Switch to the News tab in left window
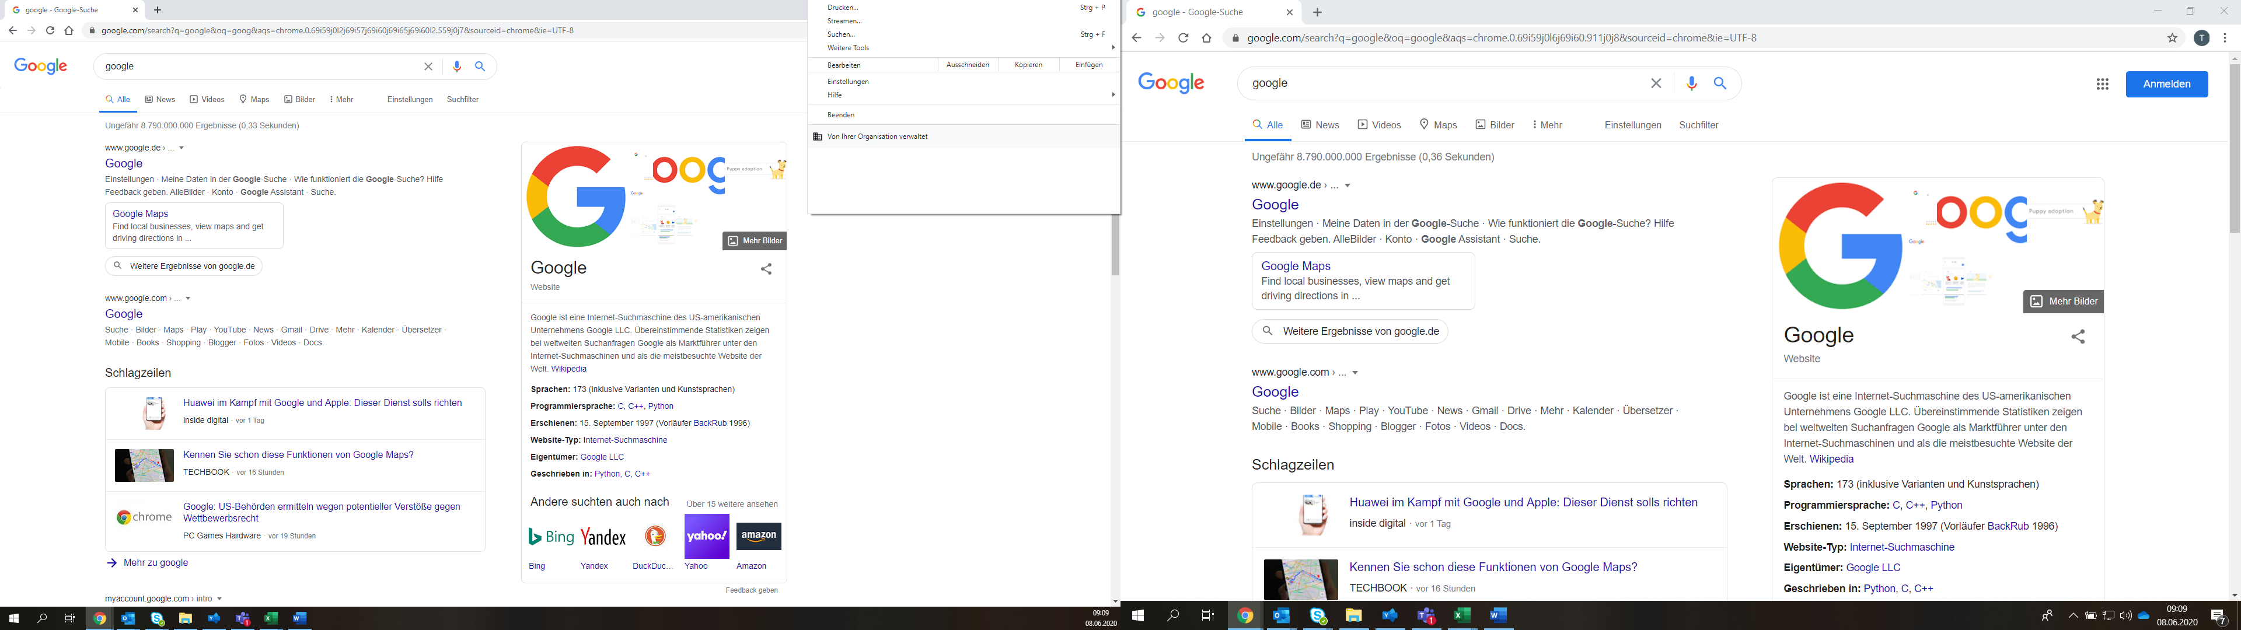 [160, 99]
